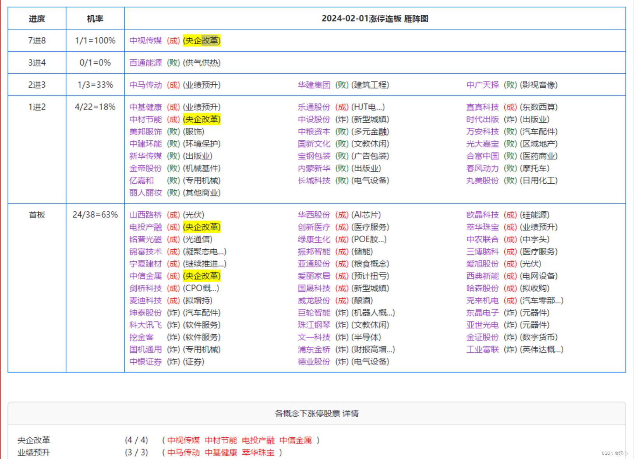Select the 华建集团 stock link

click(x=314, y=85)
